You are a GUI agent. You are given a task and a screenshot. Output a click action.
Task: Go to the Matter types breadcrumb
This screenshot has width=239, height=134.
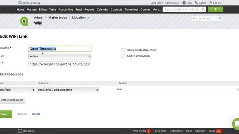tap(58, 17)
